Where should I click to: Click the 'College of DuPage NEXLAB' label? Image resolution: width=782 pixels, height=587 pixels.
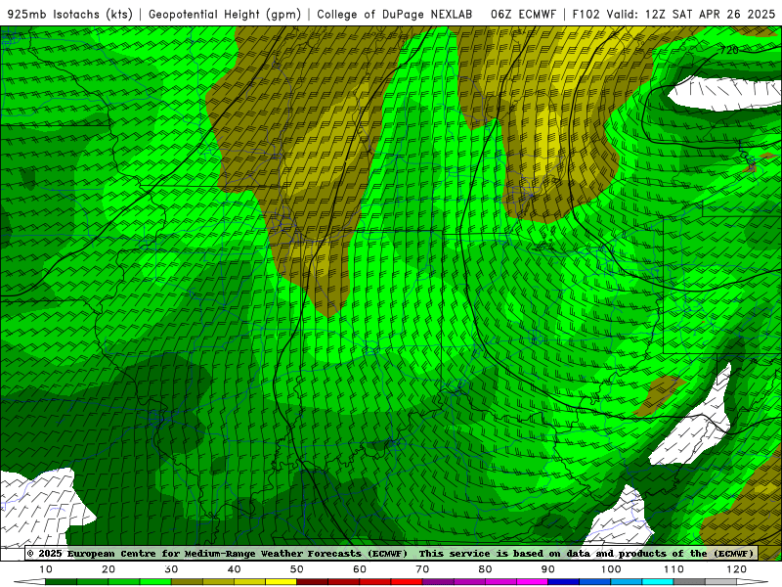coord(395,14)
